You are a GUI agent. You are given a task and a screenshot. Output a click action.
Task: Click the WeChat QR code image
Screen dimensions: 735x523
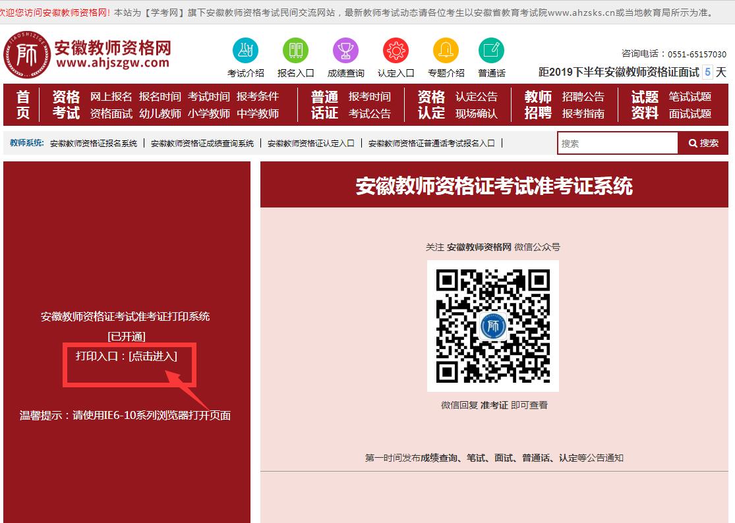coord(492,326)
